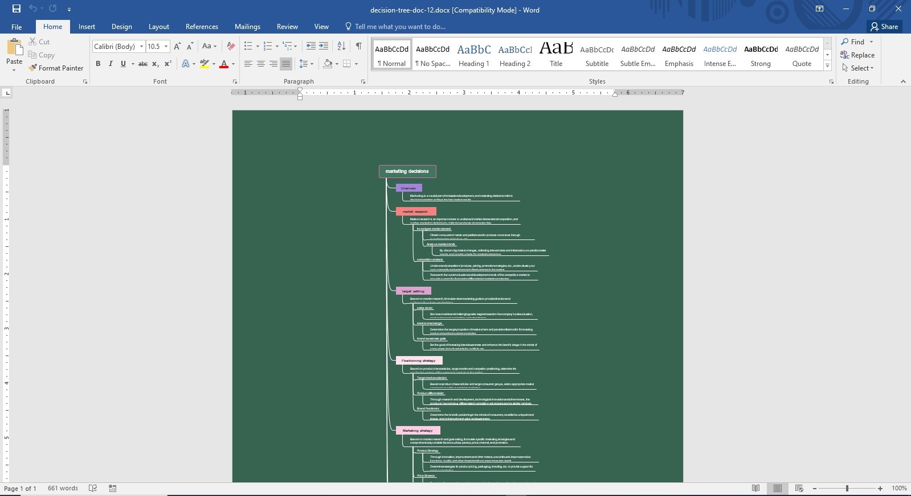Cut the selection
Image resolution: width=911 pixels, height=496 pixels.
pos(39,42)
